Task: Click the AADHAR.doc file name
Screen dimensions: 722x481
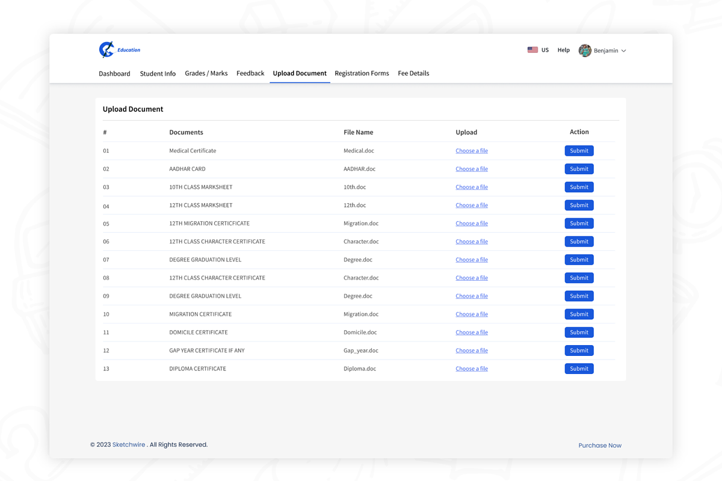Action: (360, 169)
